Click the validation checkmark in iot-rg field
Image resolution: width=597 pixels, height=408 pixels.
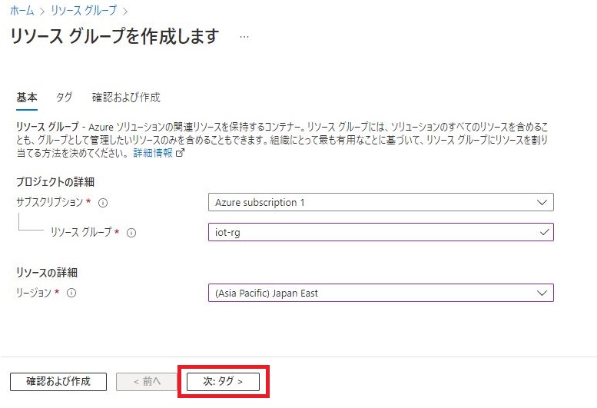coord(544,231)
